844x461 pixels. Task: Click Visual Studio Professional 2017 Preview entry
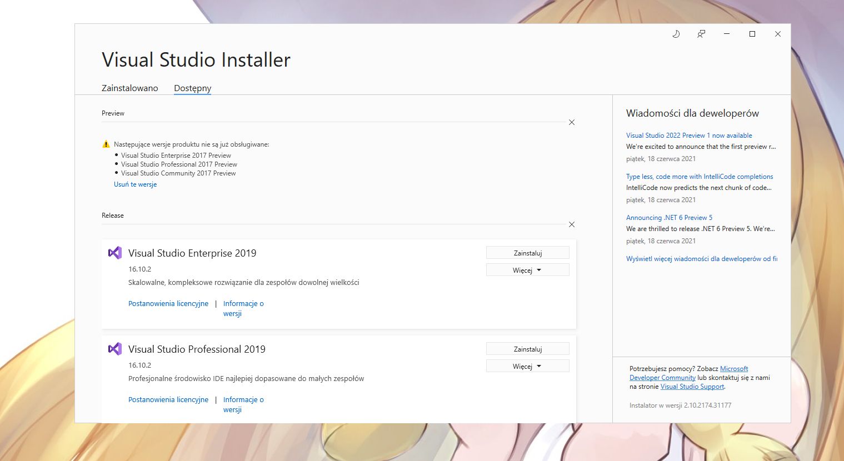coord(179,164)
